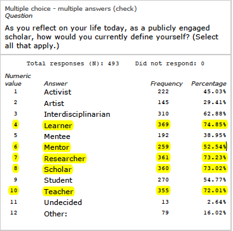Click the highlighted Learner answer

(58, 126)
